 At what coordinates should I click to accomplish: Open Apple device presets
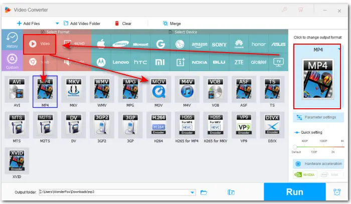click(101, 44)
